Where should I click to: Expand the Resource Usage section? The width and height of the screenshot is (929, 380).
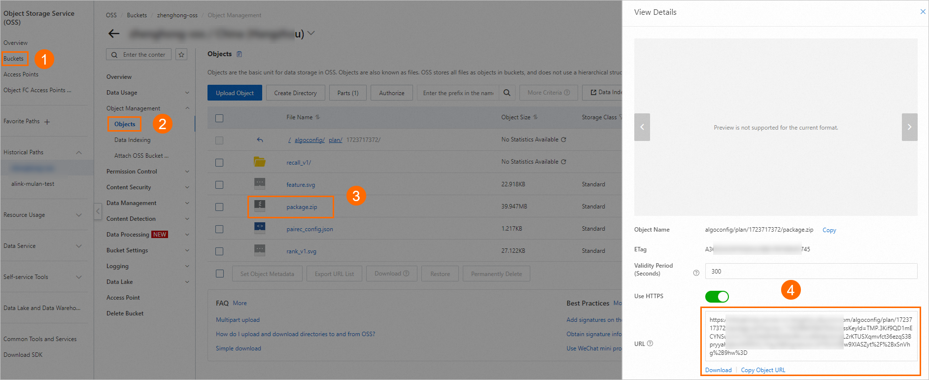[79, 215]
